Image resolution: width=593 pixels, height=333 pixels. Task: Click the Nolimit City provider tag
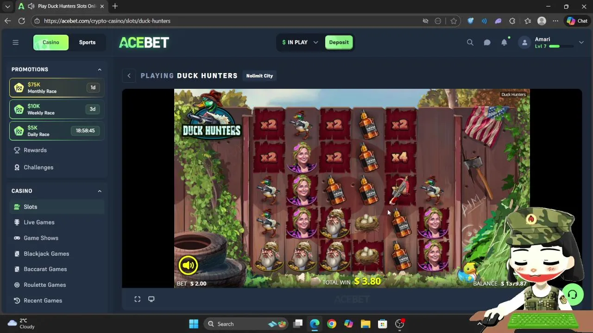[x=259, y=76]
